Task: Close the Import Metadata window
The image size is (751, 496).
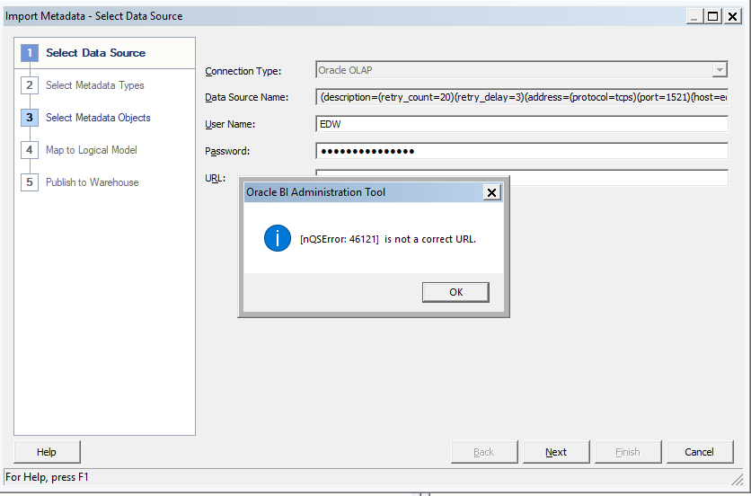Action: [732, 16]
